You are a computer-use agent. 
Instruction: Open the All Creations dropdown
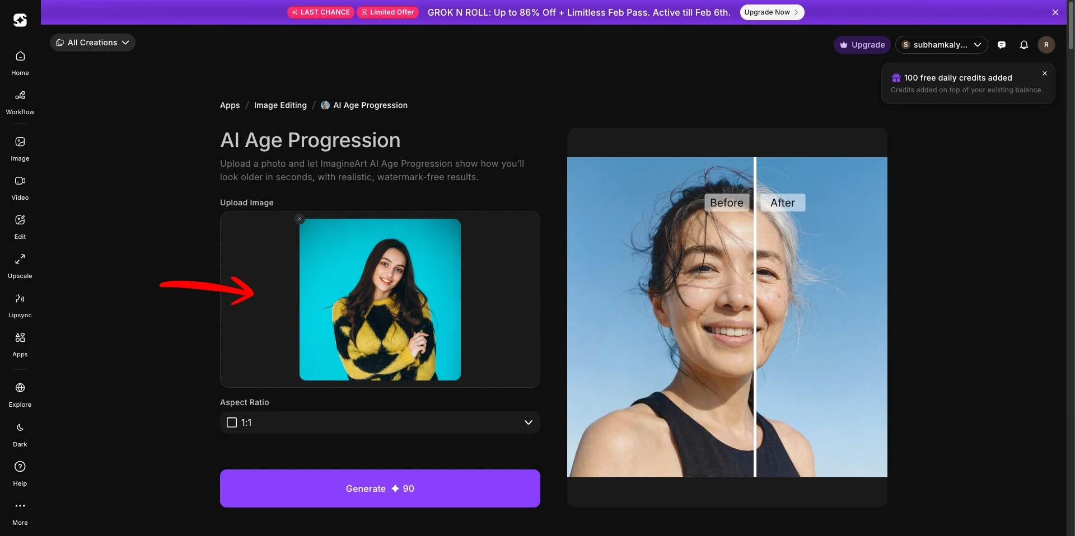tap(92, 43)
